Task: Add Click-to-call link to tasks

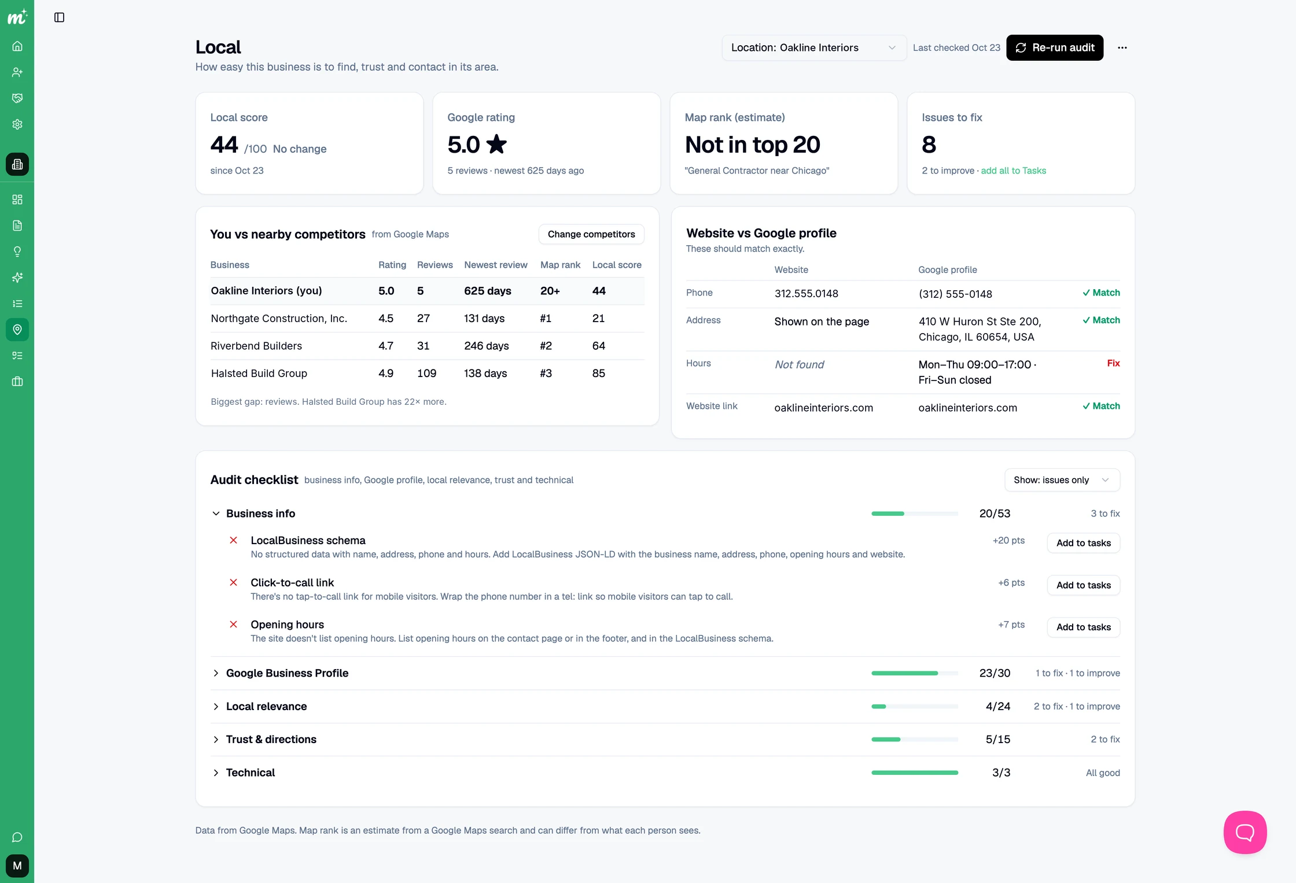Action: [1084, 585]
